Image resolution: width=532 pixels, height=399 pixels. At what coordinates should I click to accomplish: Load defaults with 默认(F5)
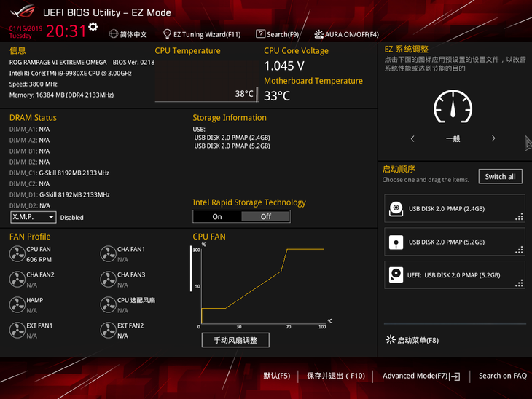pos(277,376)
